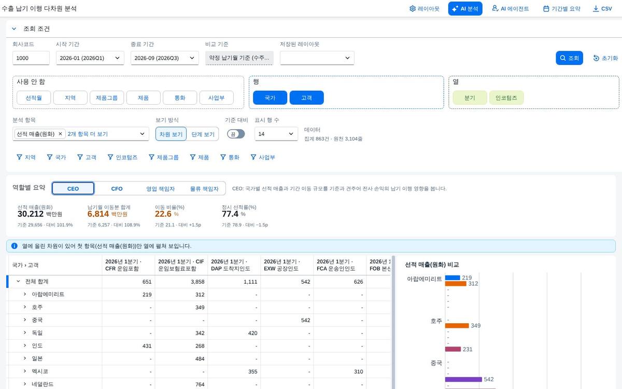The height and width of the screenshot is (389, 622).
Task: Collapse the 전체 합계 row
Action: click(18, 281)
